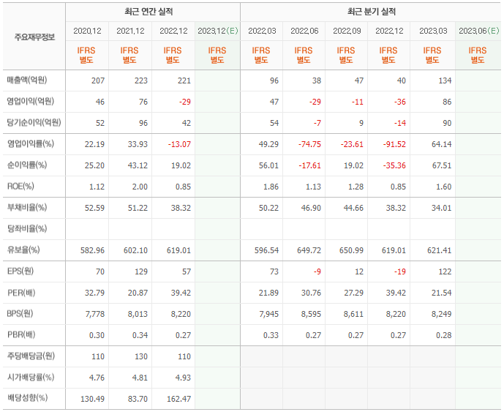Click the 34.01 debt ratio value

(442, 208)
